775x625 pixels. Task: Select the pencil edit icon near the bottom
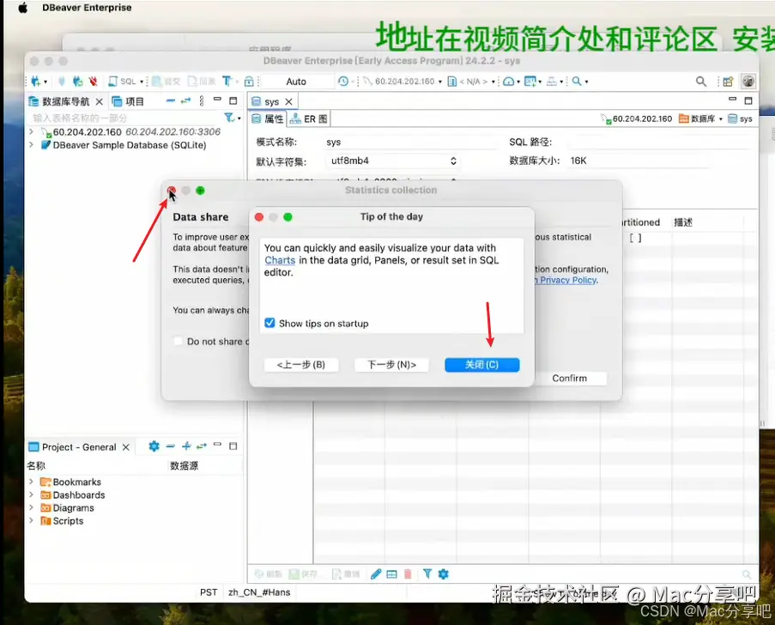click(376, 573)
